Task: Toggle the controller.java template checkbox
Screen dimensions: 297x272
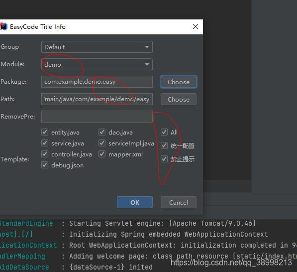Action: click(x=45, y=154)
